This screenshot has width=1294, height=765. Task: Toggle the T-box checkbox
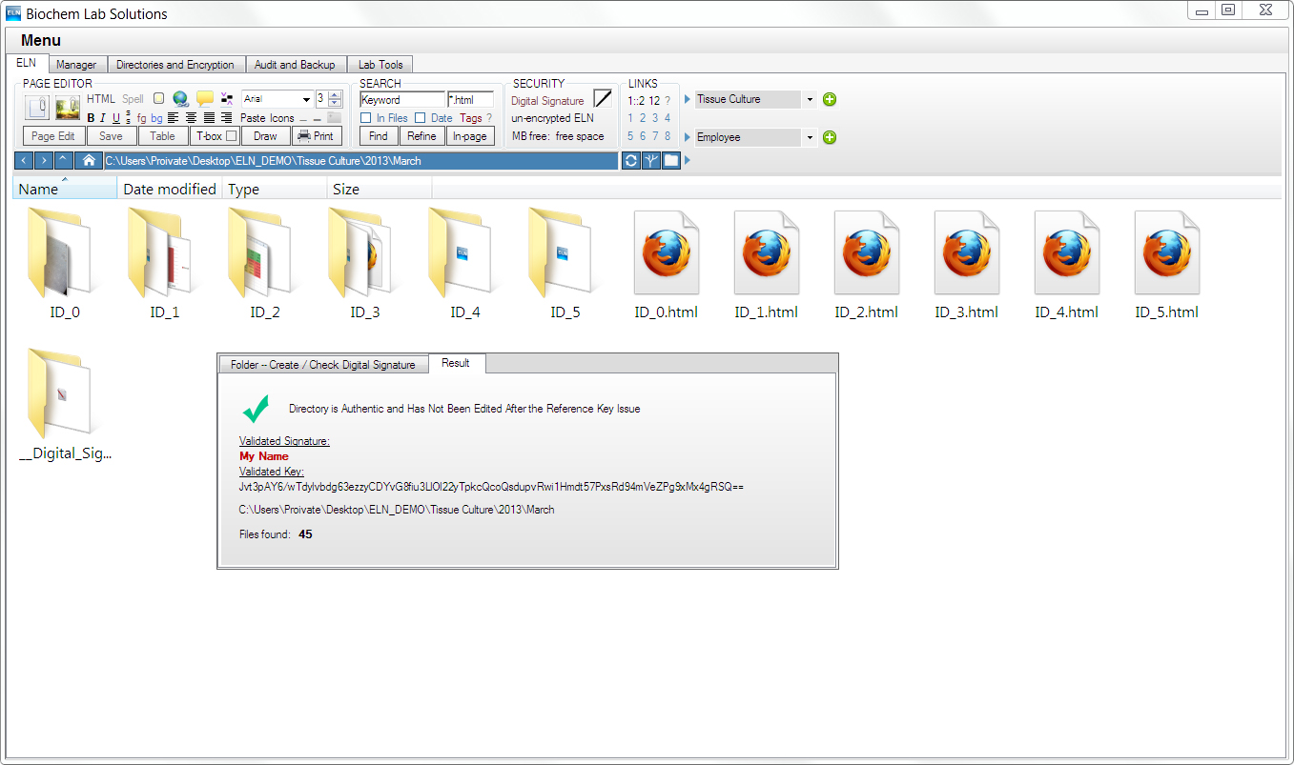[231, 136]
